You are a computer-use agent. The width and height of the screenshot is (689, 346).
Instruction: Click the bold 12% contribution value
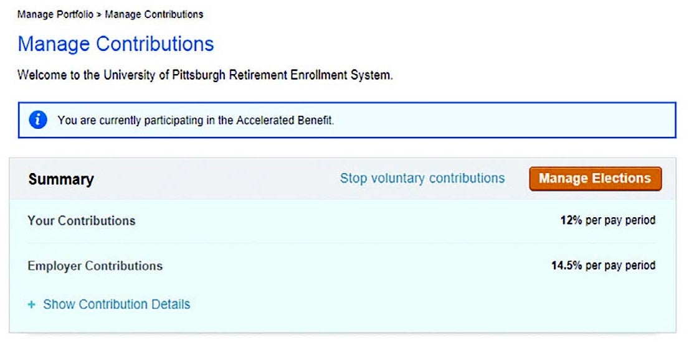(571, 220)
